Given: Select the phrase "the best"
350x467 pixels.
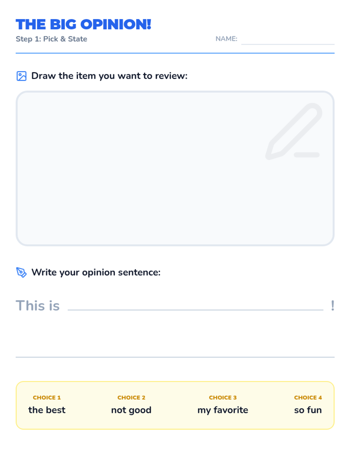Looking at the screenshot, I should point(47,410).
